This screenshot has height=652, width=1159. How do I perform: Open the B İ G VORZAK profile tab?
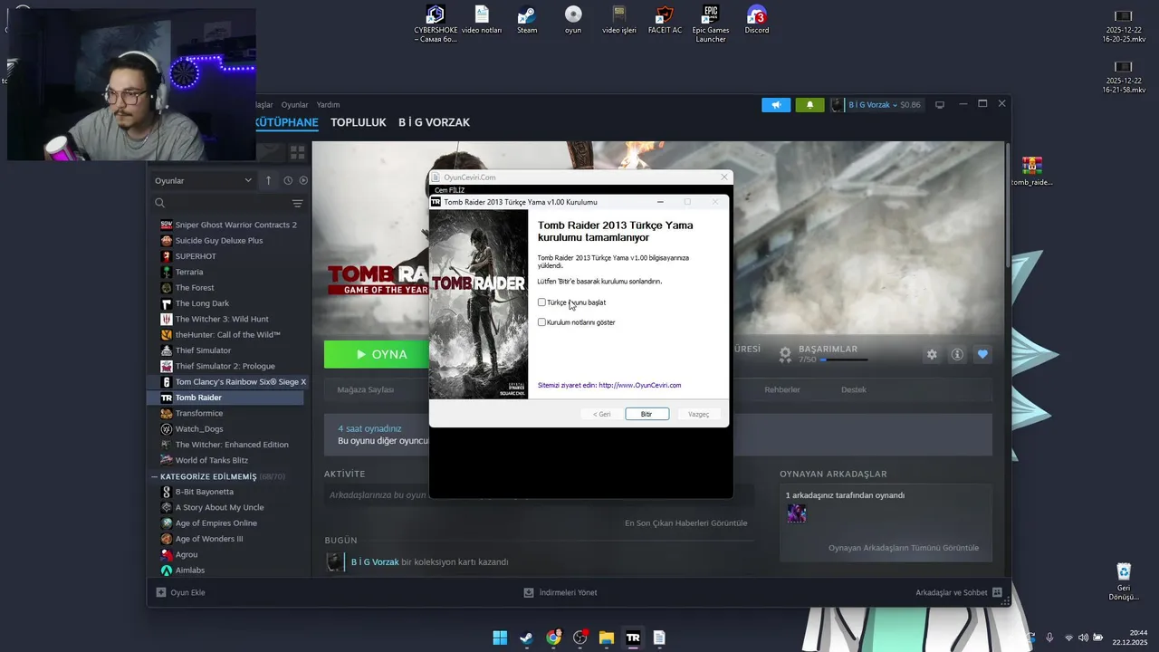pos(434,122)
